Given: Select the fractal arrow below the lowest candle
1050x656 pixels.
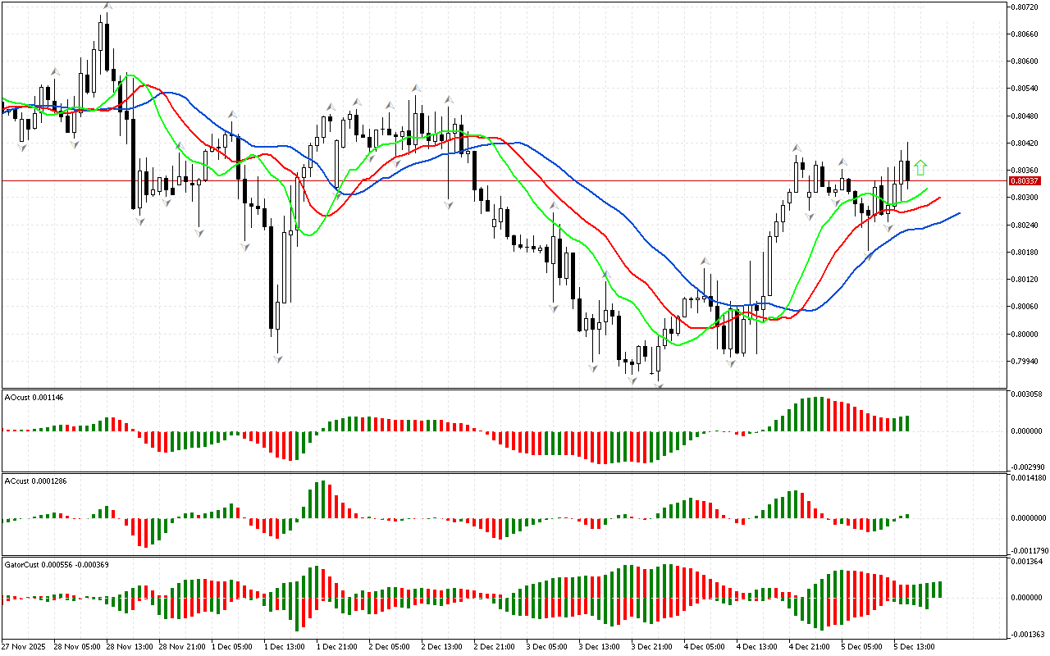Looking at the screenshot, I should click(659, 383).
